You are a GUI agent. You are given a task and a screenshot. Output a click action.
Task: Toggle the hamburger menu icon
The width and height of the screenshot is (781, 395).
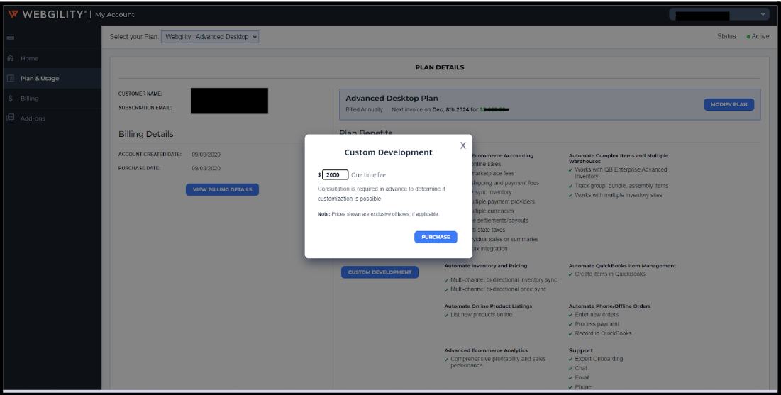click(11, 37)
